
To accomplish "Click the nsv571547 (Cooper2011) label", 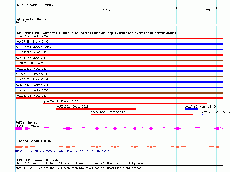I will 33,85.
